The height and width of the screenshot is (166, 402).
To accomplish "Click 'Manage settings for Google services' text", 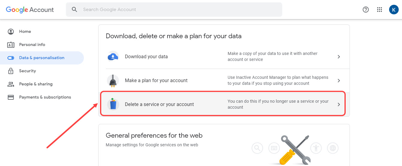I will (x=152, y=145).
